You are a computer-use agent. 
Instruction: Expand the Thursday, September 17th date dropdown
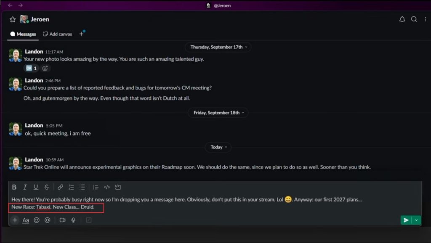click(x=218, y=47)
